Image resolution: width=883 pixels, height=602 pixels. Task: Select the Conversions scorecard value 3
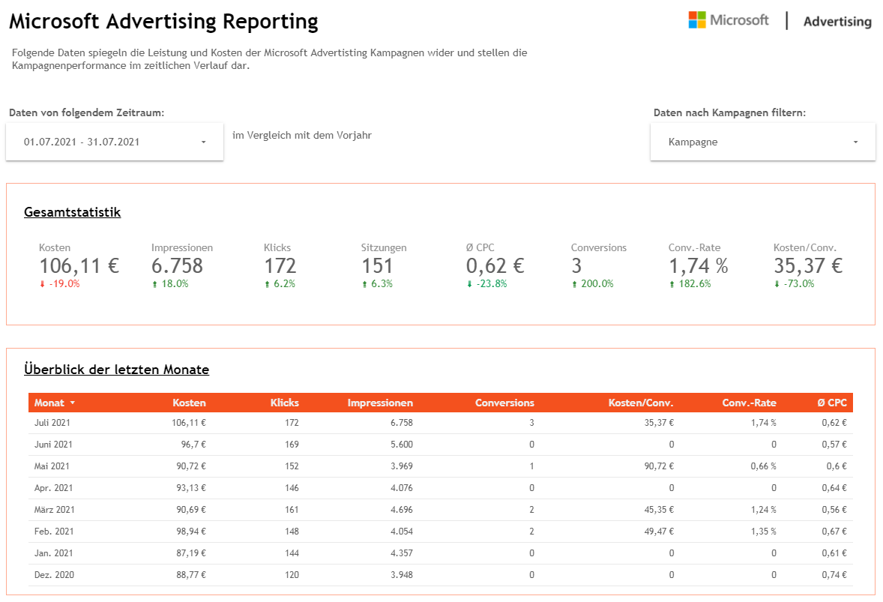576,266
